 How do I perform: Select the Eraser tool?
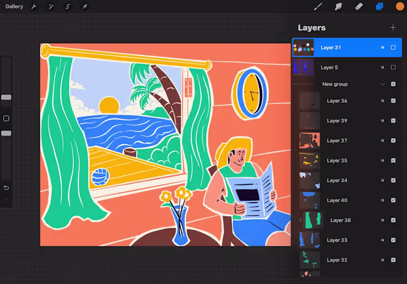(359, 7)
